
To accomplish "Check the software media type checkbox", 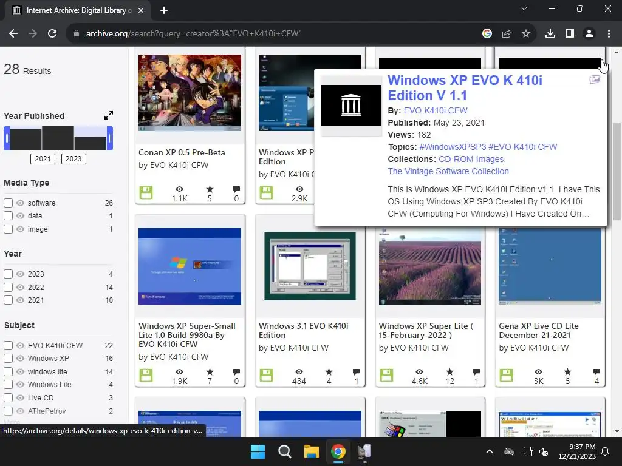I will pyautogui.click(x=8, y=203).
